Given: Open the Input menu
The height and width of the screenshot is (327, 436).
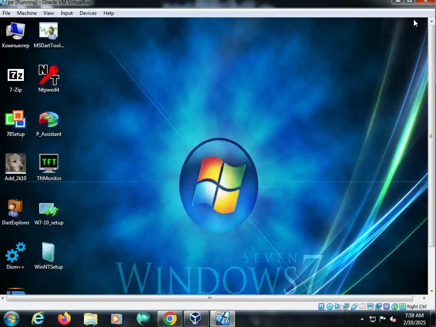Looking at the screenshot, I should pyautogui.click(x=67, y=13).
